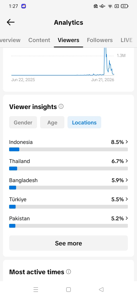Open Most active times info icon
The image size is (137, 298).
coord(68,272)
